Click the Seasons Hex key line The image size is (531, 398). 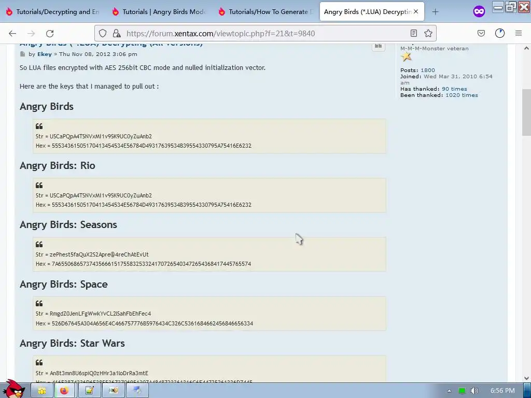(x=143, y=264)
